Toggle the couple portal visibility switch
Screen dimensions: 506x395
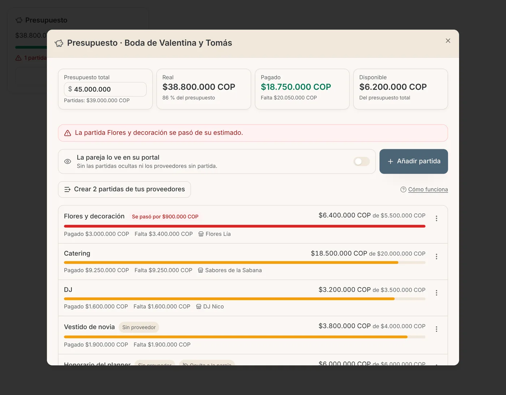coord(361,161)
